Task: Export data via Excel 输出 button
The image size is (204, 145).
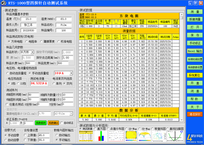Action: click(x=195, y=51)
